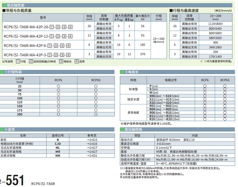Select stroke row "125" in stroke lineup table

pyautogui.click(x=57, y=102)
